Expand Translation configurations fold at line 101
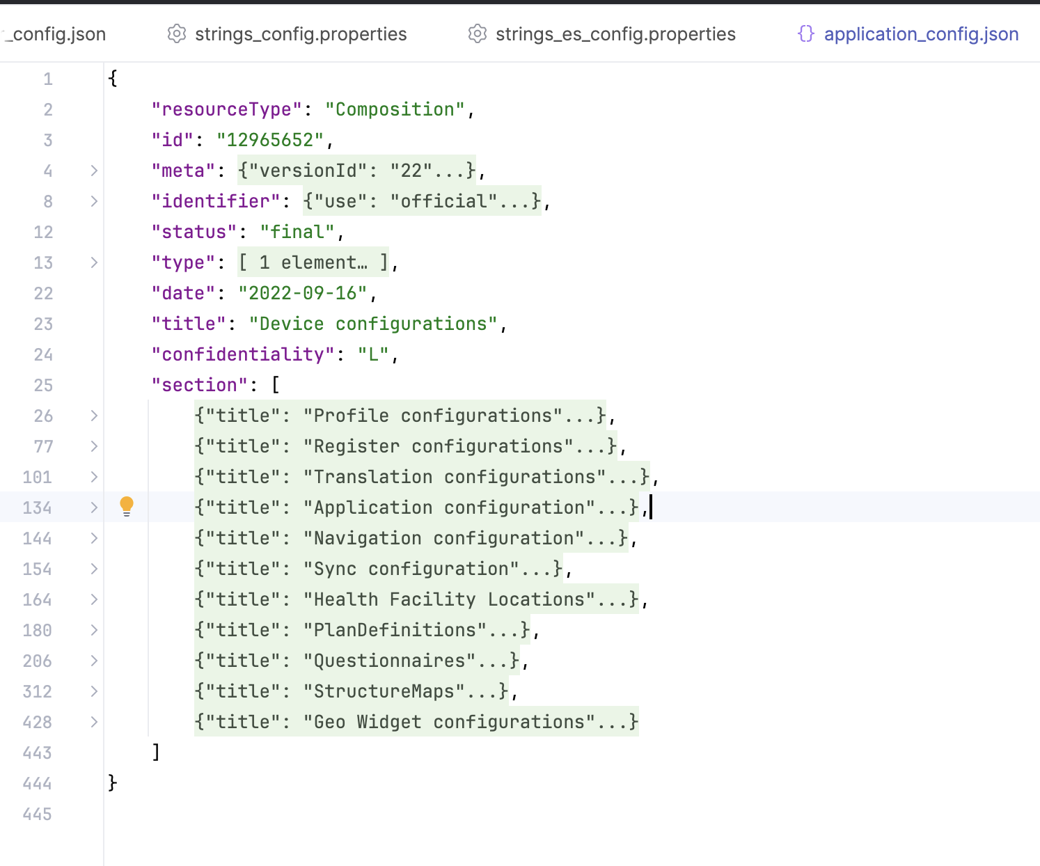1040x866 pixels. [94, 477]
